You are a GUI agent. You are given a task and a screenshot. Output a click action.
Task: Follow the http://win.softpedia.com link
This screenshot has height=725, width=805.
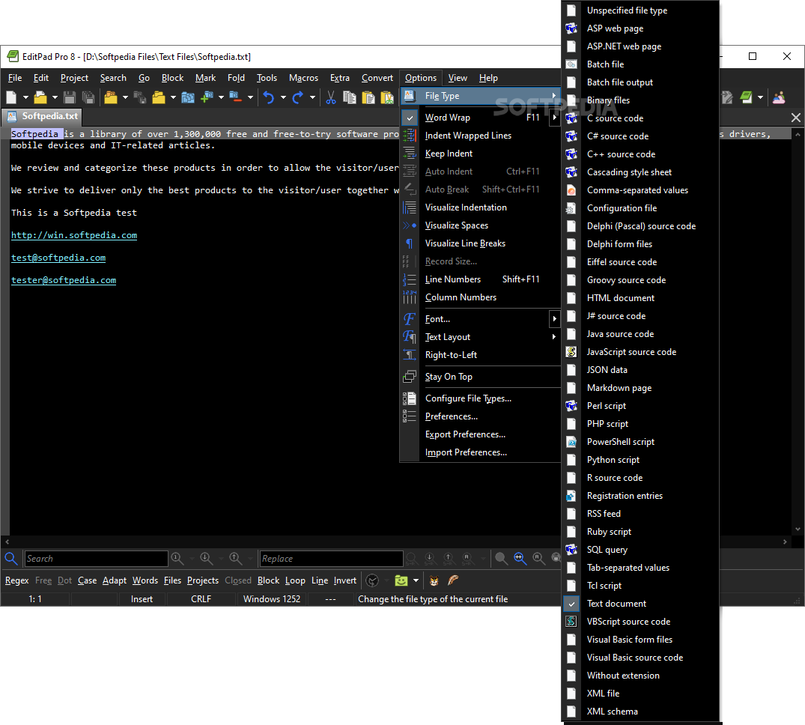point(74,235)
